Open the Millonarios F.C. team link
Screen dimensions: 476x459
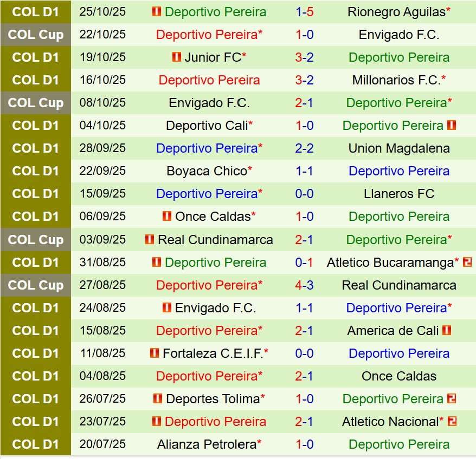tap(396, 80)
